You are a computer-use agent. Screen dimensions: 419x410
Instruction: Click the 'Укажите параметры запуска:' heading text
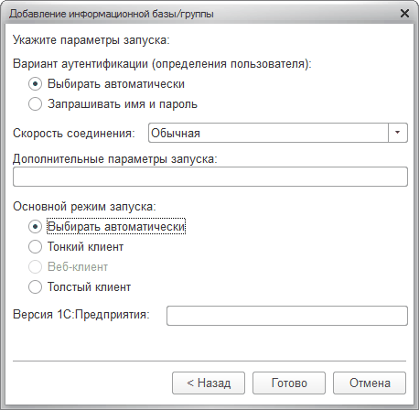91,40
